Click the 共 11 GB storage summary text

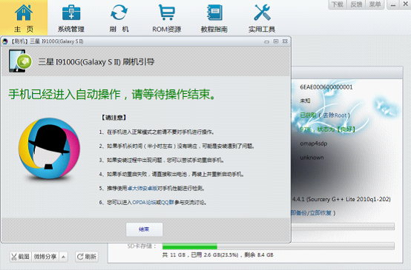pyautogui.click(x=218, y=255)
